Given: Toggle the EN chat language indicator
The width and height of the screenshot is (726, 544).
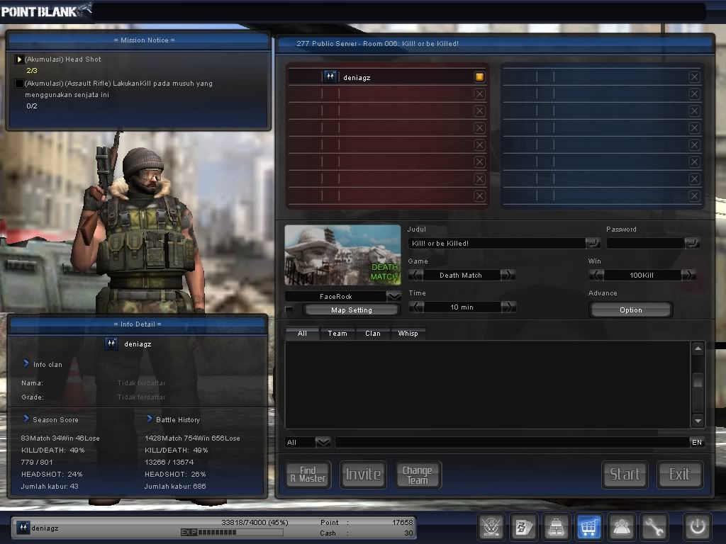Looking at the screenshot, I should 697,442.
